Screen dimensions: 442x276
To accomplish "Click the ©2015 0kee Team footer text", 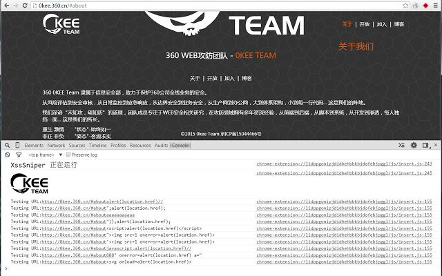I will (221, 134).
